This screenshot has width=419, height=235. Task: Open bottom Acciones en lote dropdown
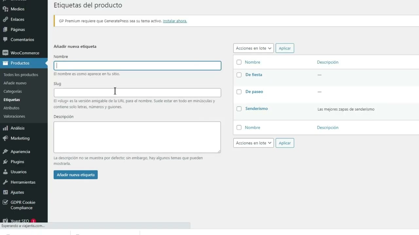253,143
